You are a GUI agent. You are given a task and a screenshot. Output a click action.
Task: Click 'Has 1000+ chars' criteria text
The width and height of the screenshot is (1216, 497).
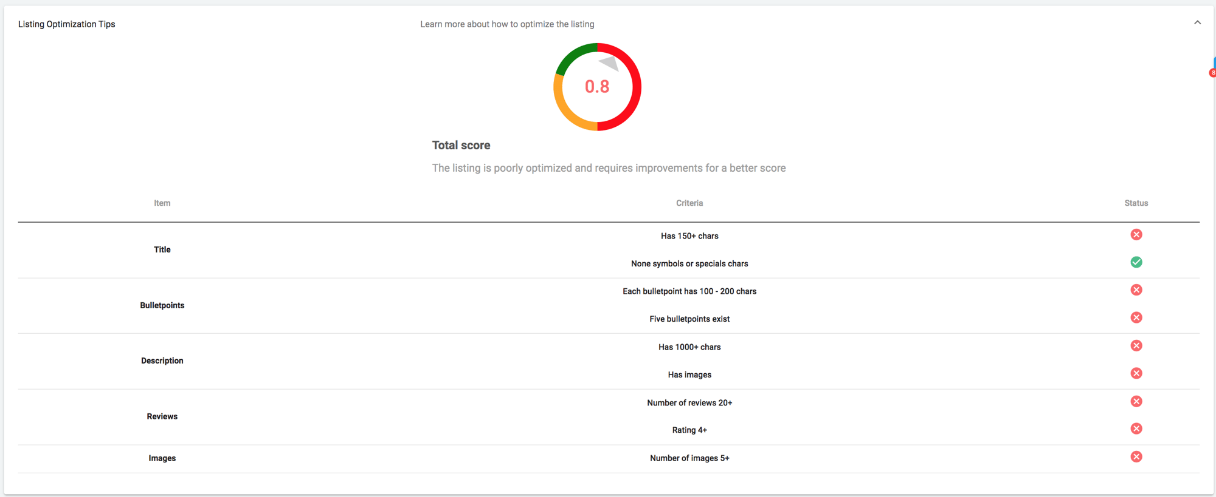[x=689, y=347]
